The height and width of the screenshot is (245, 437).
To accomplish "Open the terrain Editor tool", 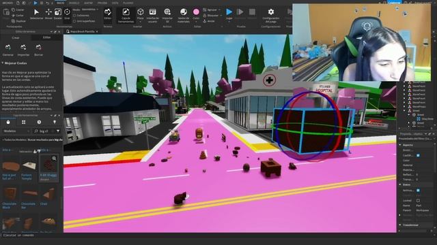I will (108, 14).
